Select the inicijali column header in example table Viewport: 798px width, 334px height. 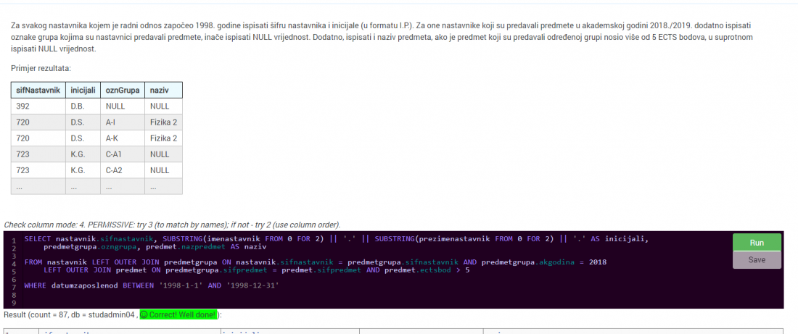[83, 90]
